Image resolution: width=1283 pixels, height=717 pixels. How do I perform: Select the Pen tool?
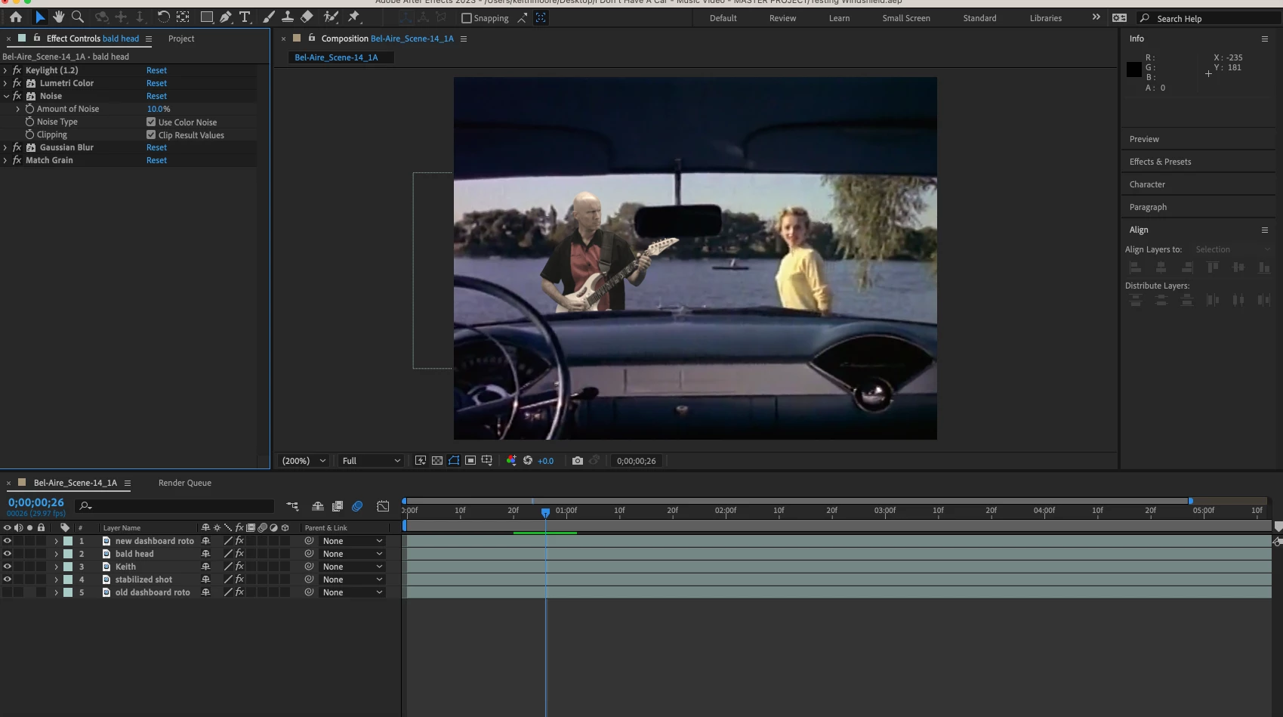pos(225,17)
